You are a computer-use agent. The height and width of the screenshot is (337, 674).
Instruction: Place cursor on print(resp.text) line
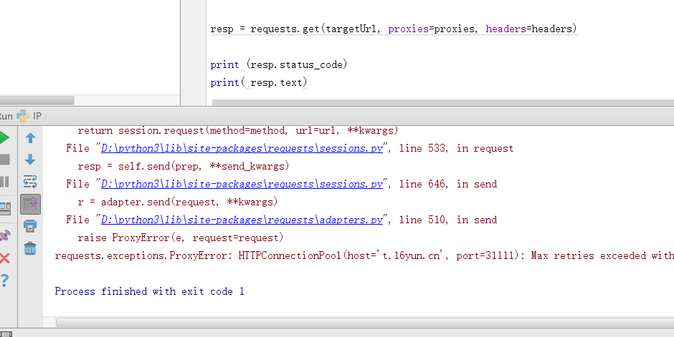(x=259, y=83)
